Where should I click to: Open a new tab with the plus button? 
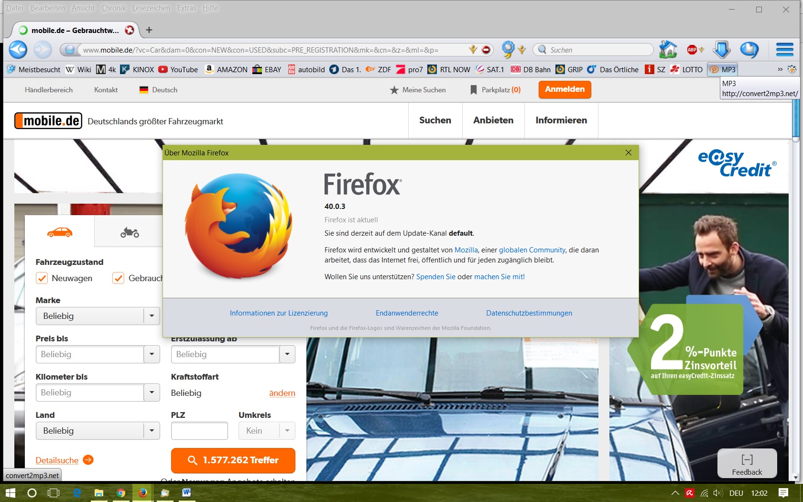[x=149, y=30]
